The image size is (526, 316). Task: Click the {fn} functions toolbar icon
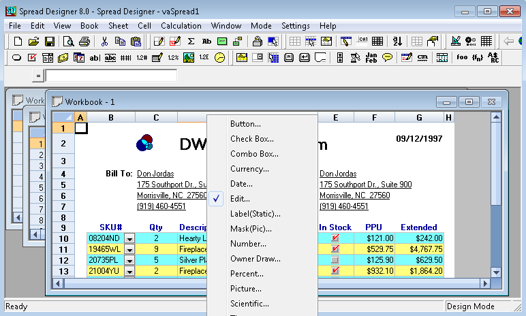(x=478, y=58)
